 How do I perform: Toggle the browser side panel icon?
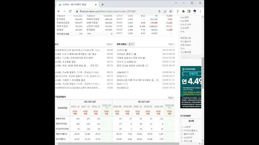(x=189, y=11)
